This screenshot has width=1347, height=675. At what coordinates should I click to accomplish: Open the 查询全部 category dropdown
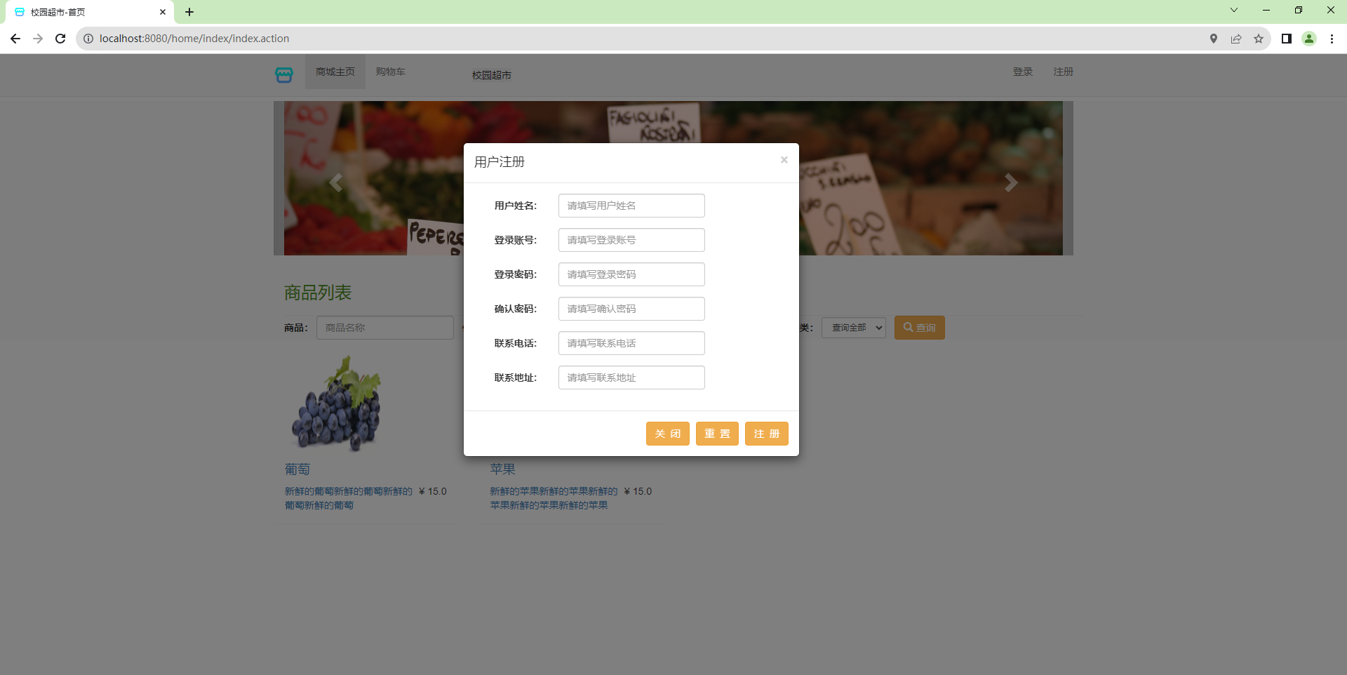(853, 327)
